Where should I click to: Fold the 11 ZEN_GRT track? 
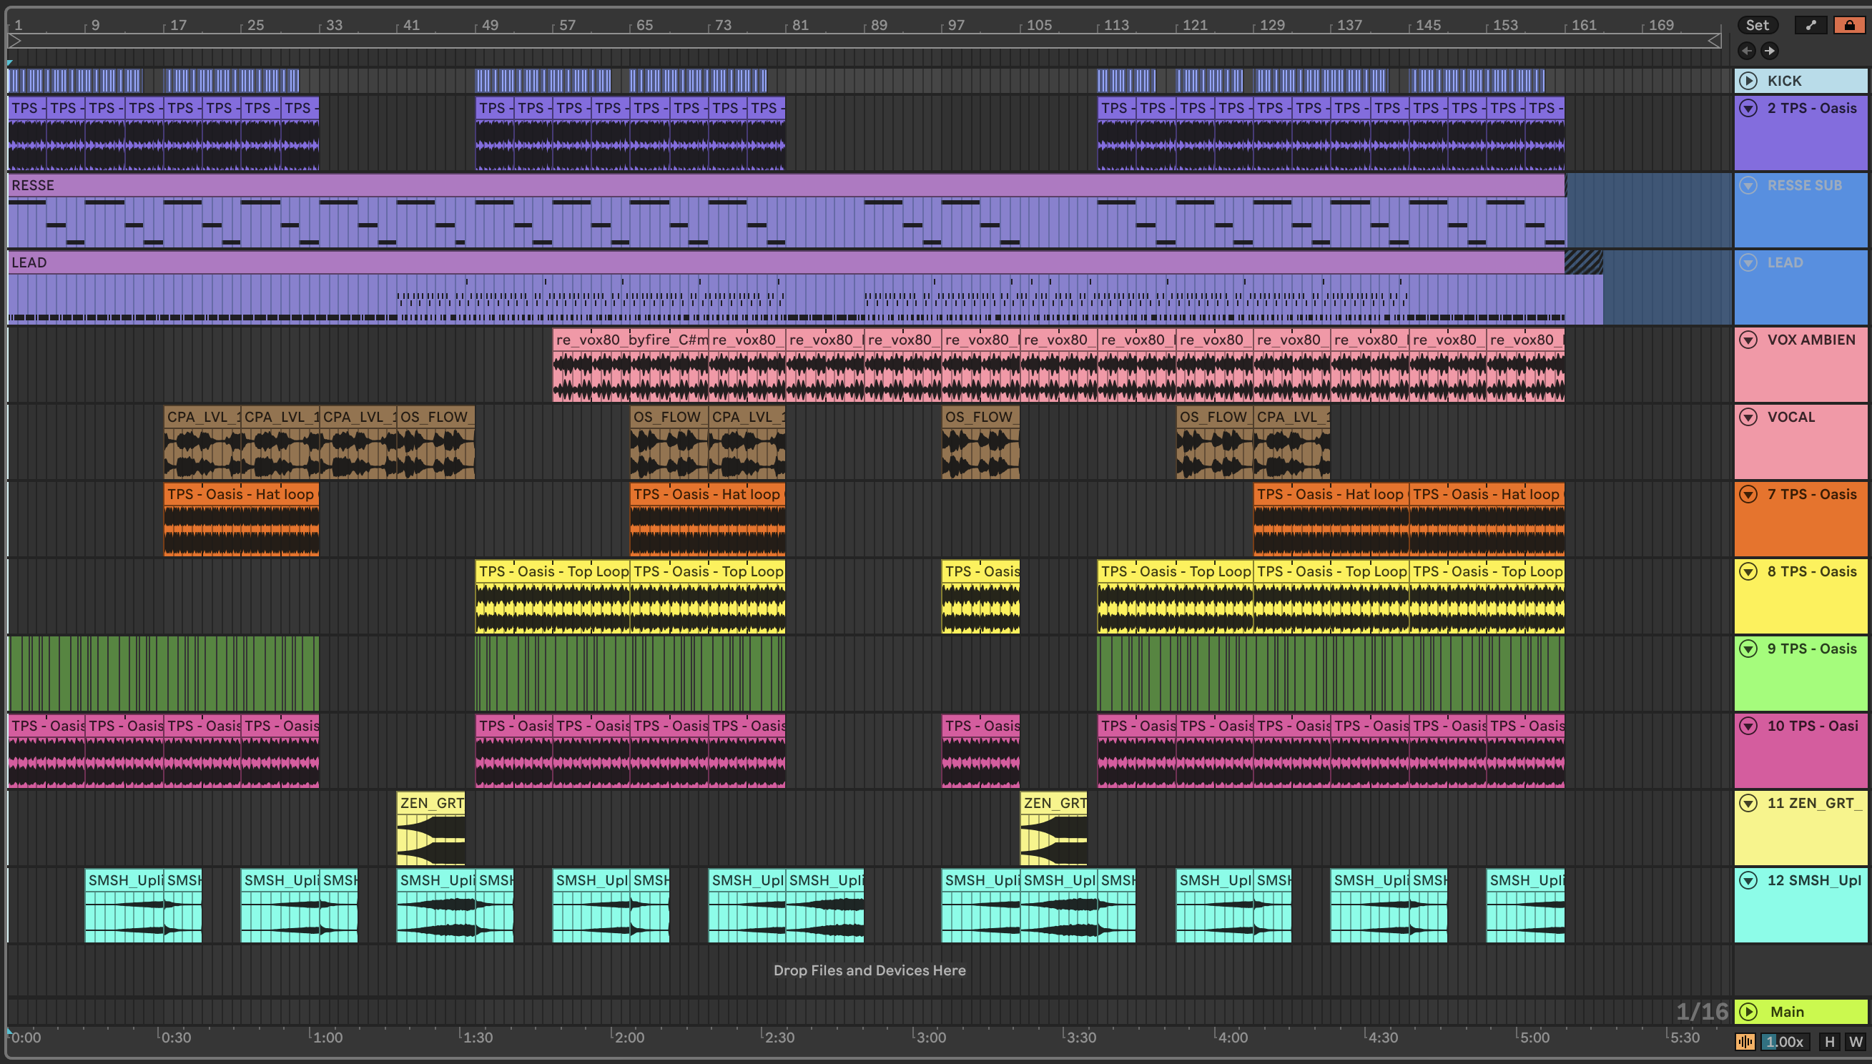pyautogui.click(x=1748, y=803)
